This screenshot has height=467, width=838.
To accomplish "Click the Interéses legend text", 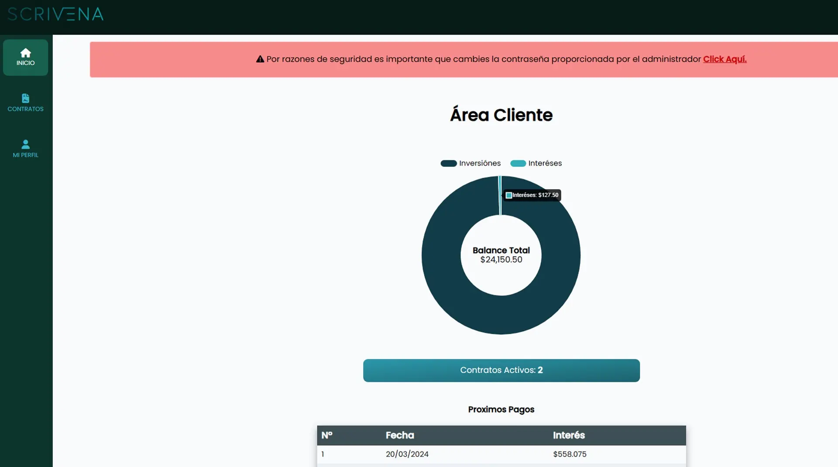I will coord(545,163).
